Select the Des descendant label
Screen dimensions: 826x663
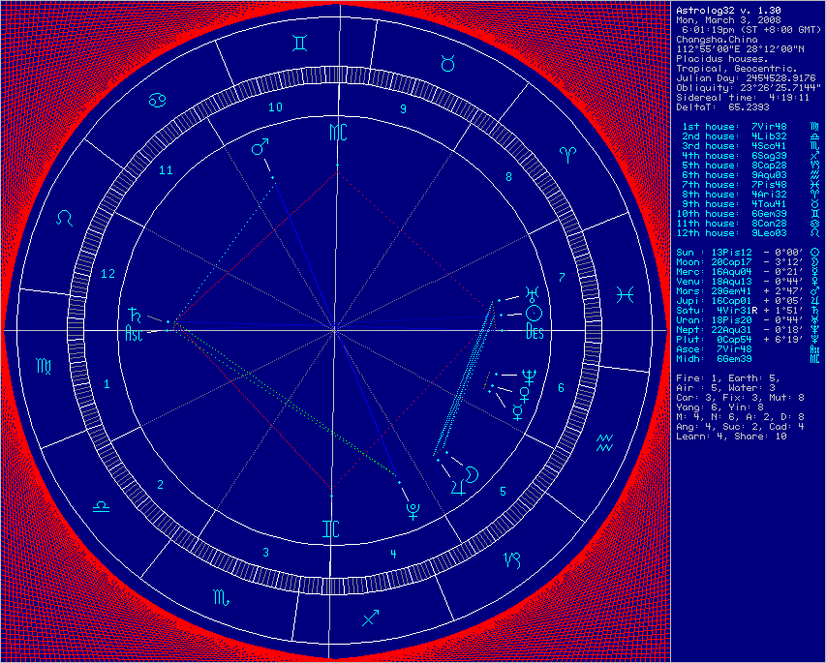[535, 332]
